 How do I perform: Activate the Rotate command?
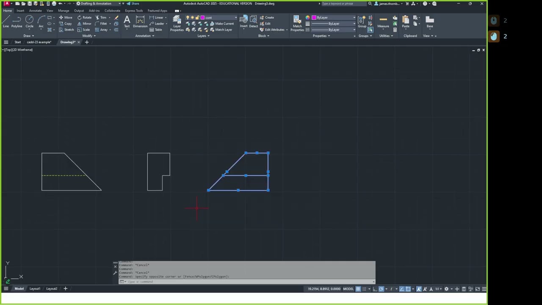coord(84,18)
